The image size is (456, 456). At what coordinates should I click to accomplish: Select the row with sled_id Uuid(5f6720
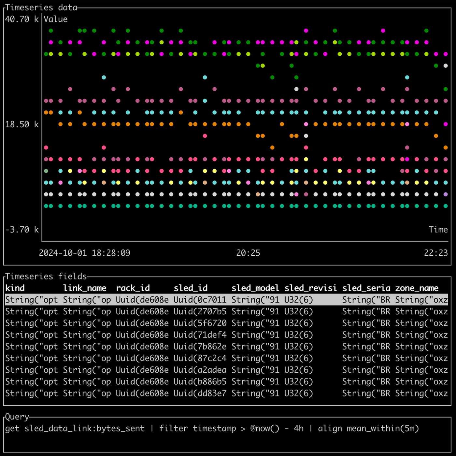pyautogui.click(x=200, y=323)
